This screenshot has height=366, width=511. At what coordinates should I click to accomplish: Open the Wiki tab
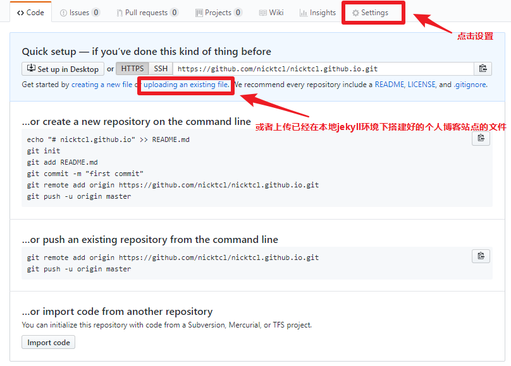coord(271,13)
